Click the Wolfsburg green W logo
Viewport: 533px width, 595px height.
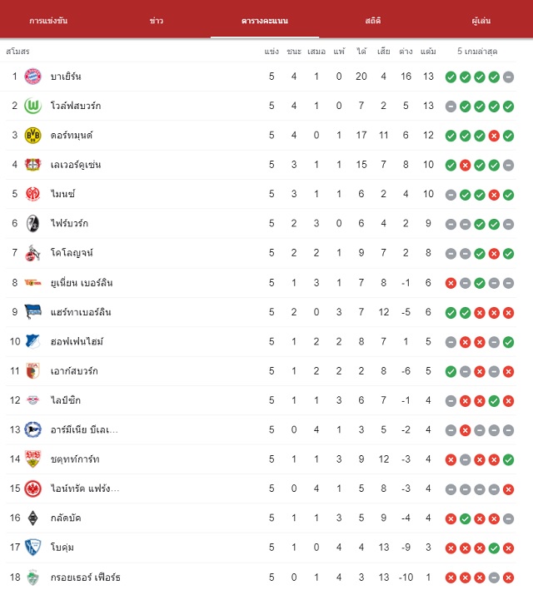coord(32,106)
